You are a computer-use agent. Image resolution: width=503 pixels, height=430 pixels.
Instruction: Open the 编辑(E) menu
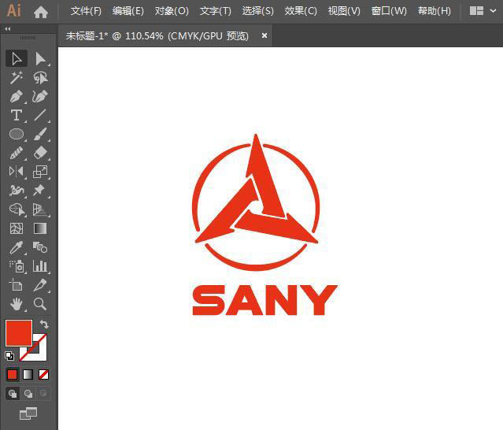pos(128,11)
